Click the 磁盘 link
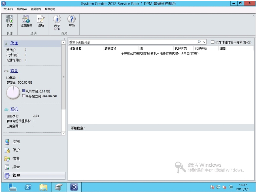This screenshot has height=194, width=258. [14, 71]
